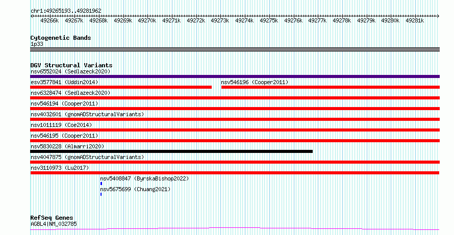Click the 49277k ruler mark
Viewport: 454px width, 235px height.
[x=318, y=20]
